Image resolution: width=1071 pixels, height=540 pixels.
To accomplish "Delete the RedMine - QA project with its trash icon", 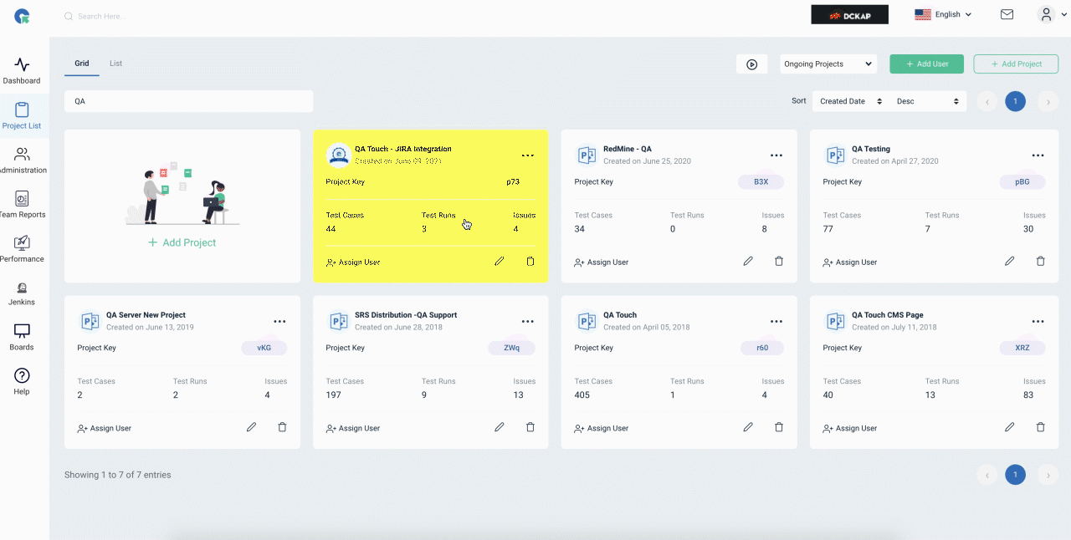I will tap(779, 261).
